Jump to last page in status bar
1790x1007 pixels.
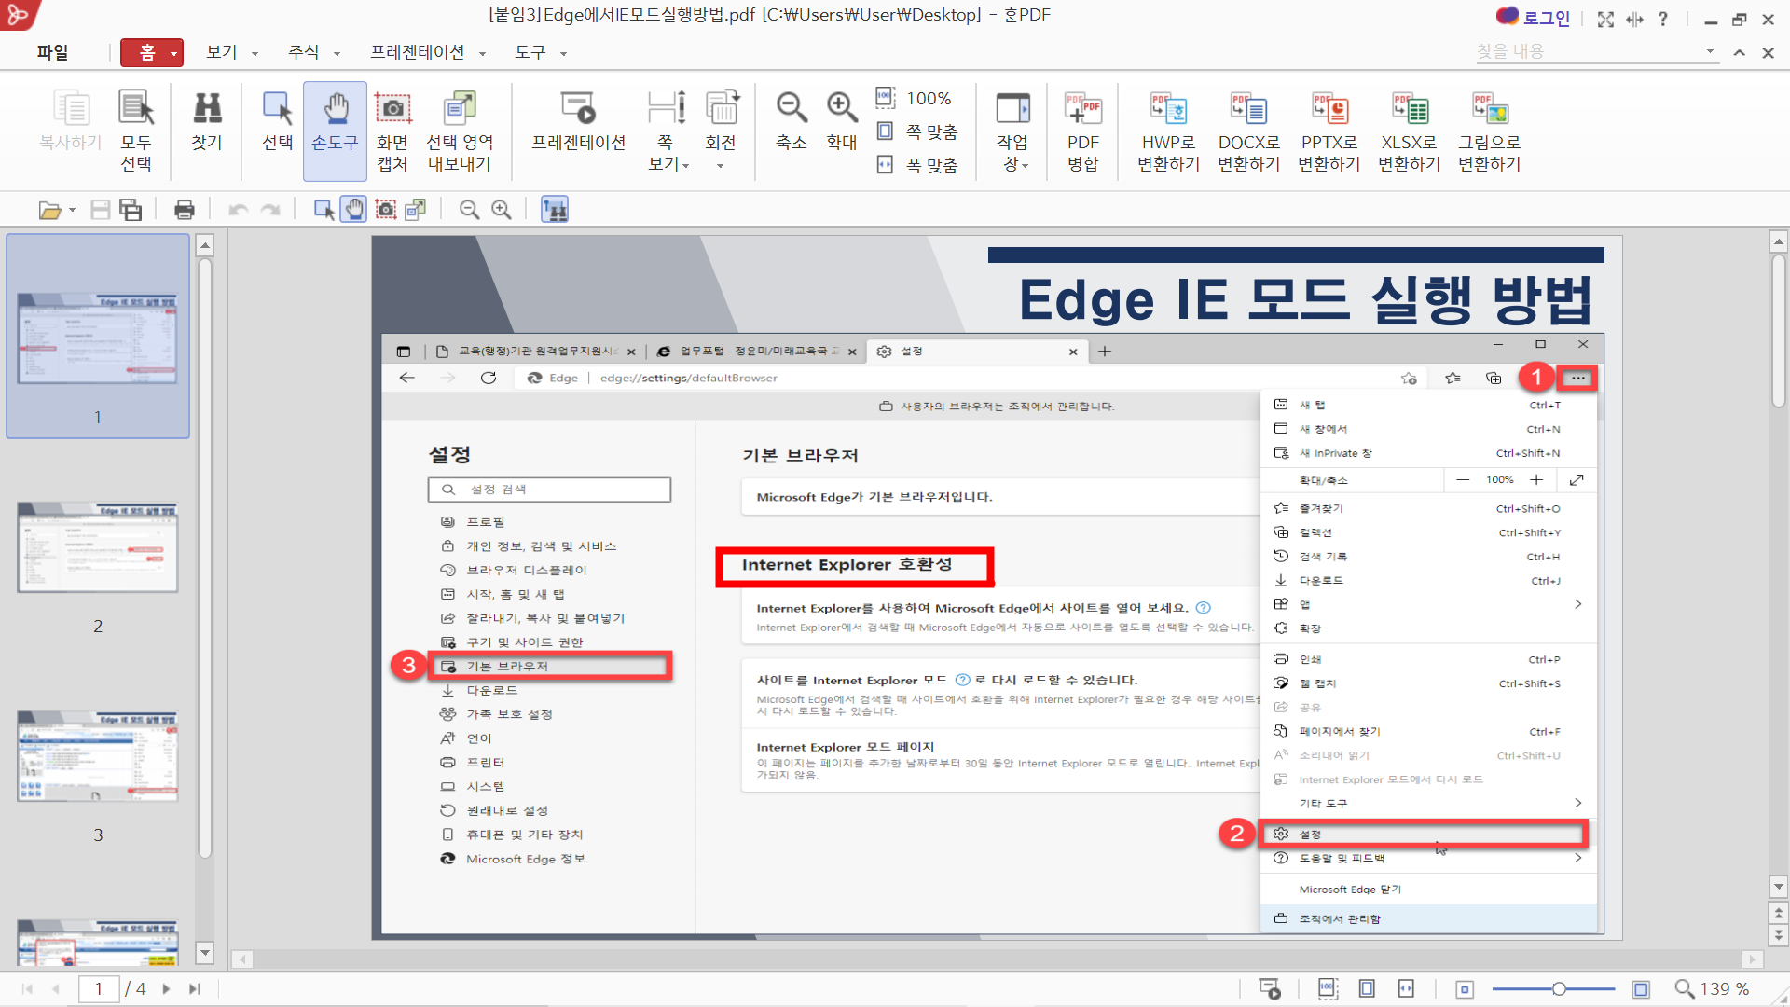click(x=195, y=989)
